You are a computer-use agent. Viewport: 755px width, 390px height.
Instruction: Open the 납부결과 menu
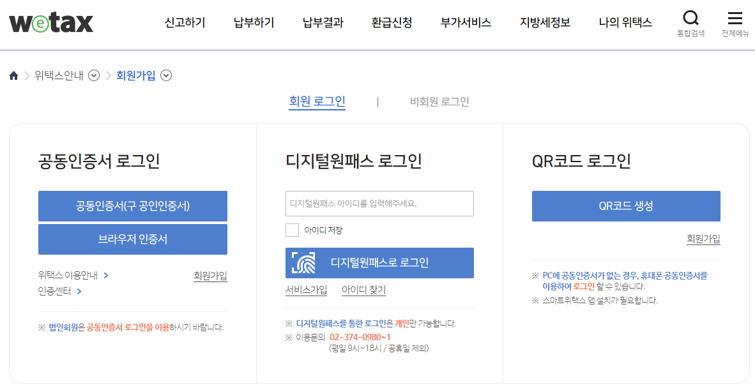click(x=323, y=22)
